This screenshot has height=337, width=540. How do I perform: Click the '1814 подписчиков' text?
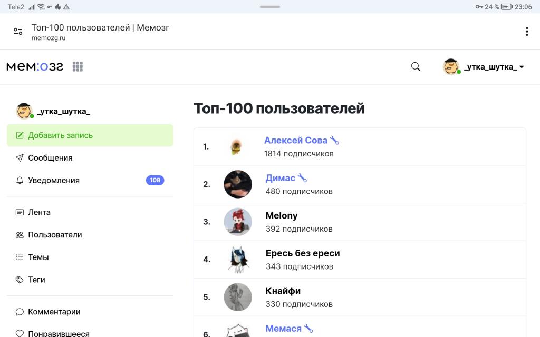(x=299, y=154)
